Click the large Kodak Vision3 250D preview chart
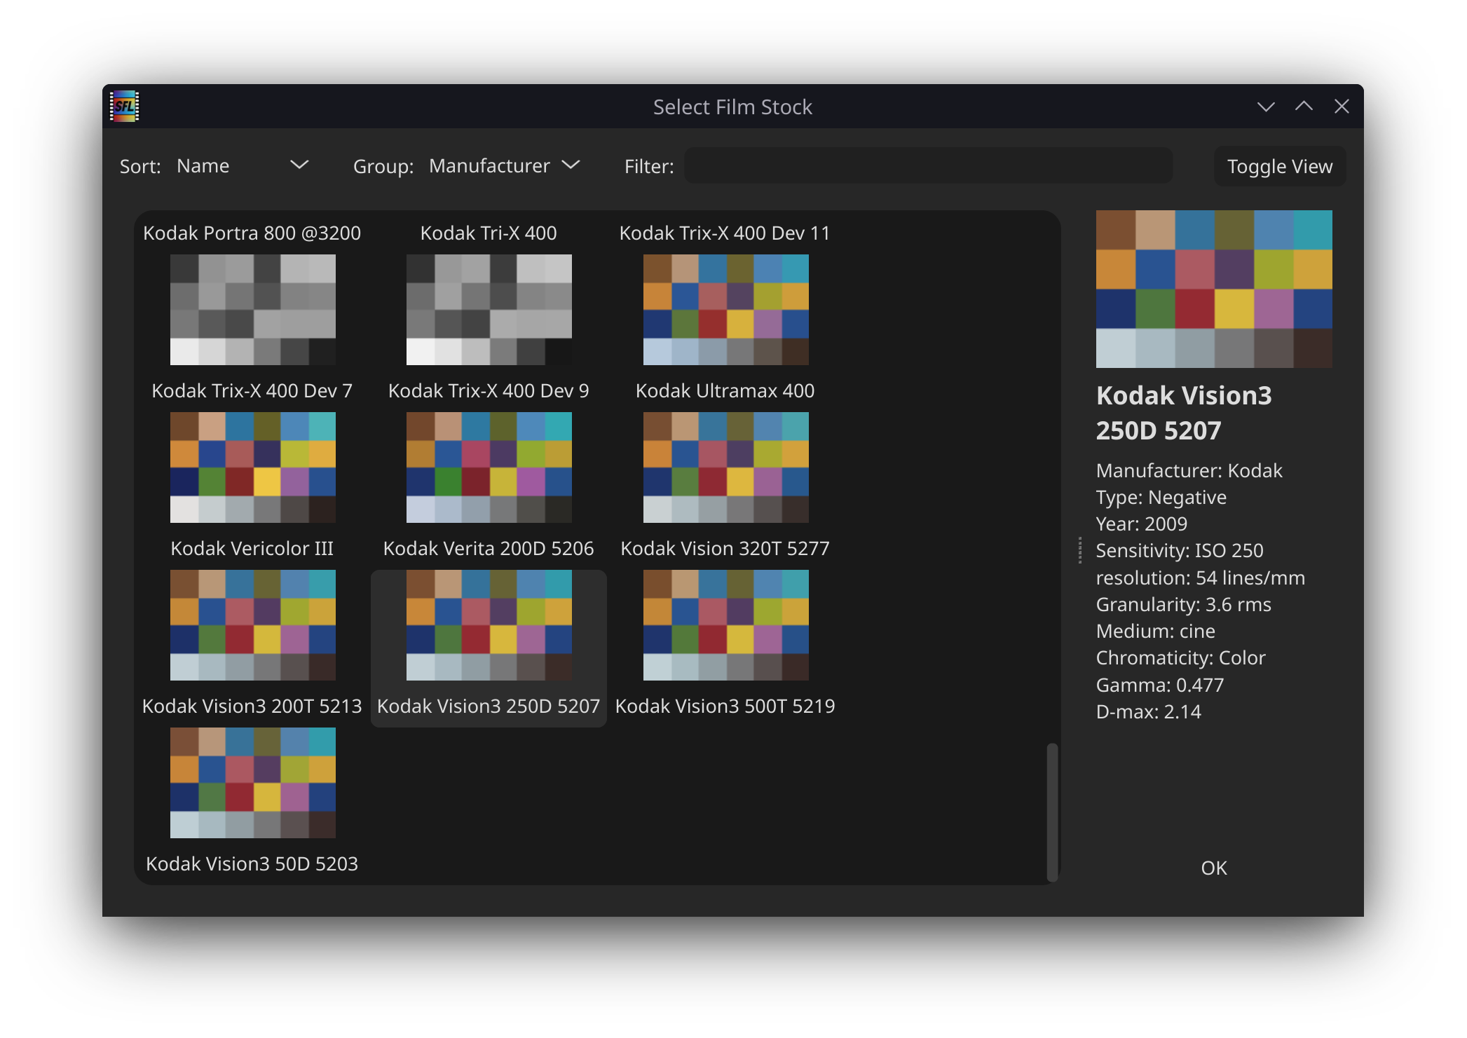1467x1038 pixels. click(x=1214, y=289)
